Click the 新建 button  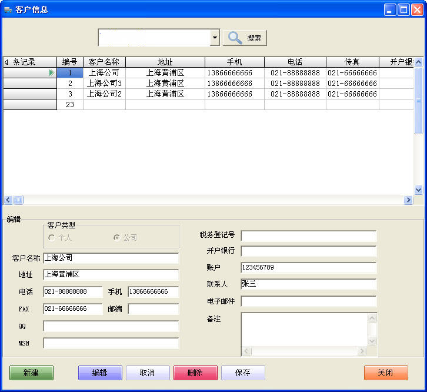31,373
